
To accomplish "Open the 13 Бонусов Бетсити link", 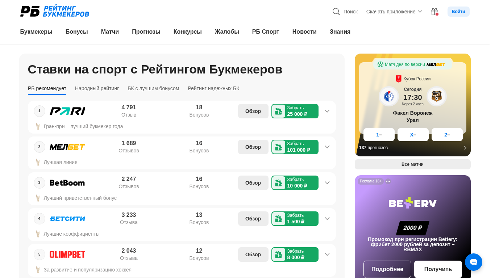I will pyautogui.click(x=199, y=219).
